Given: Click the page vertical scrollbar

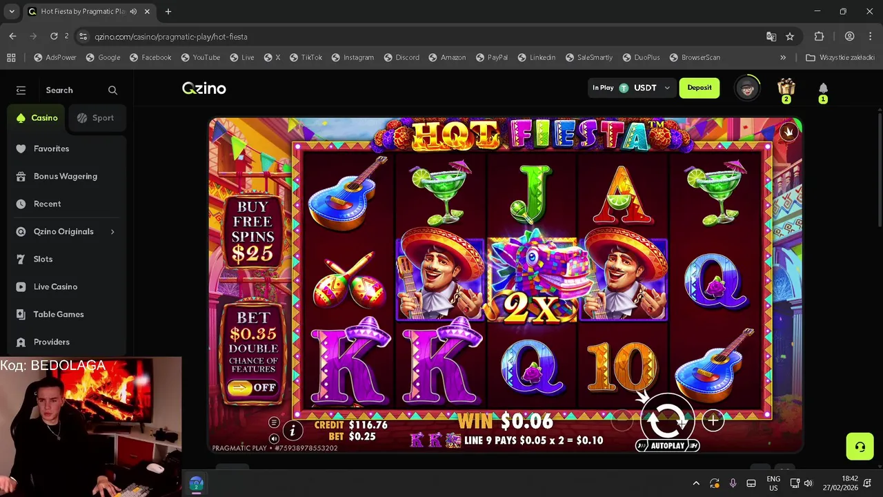Looking at the screenshot, I should [879, 169].
